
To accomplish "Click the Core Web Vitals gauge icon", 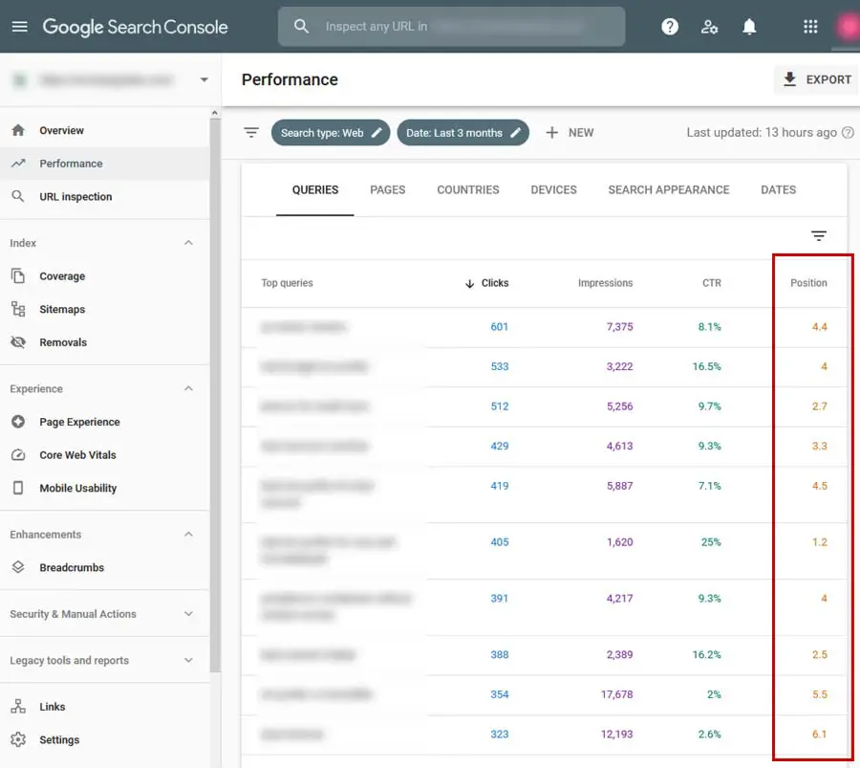I will pyautogui.click(x=18, y=454).
